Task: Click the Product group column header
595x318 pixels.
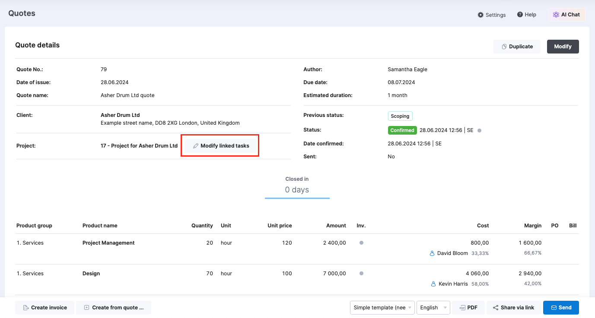Action: 34,226
